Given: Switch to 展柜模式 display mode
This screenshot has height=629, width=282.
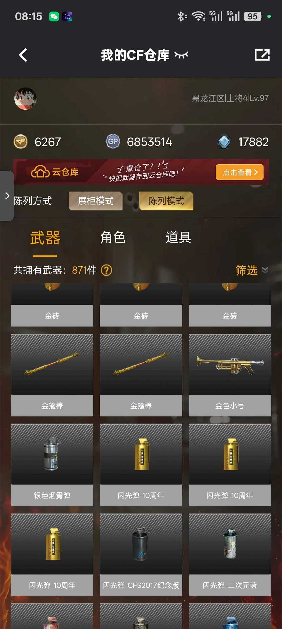Looking at the screenshot, I should (96, 201).
